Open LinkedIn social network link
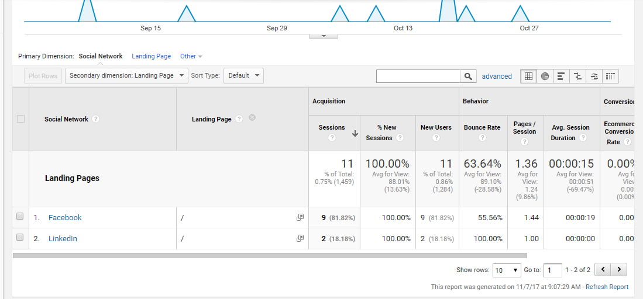The height and width of the screenshot is (299, 643). (x=63, y=238)
